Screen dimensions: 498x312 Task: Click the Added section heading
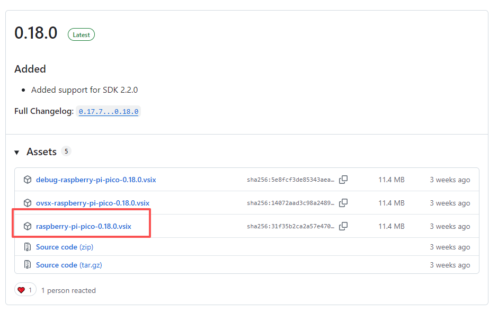click(x=30, y=69)
